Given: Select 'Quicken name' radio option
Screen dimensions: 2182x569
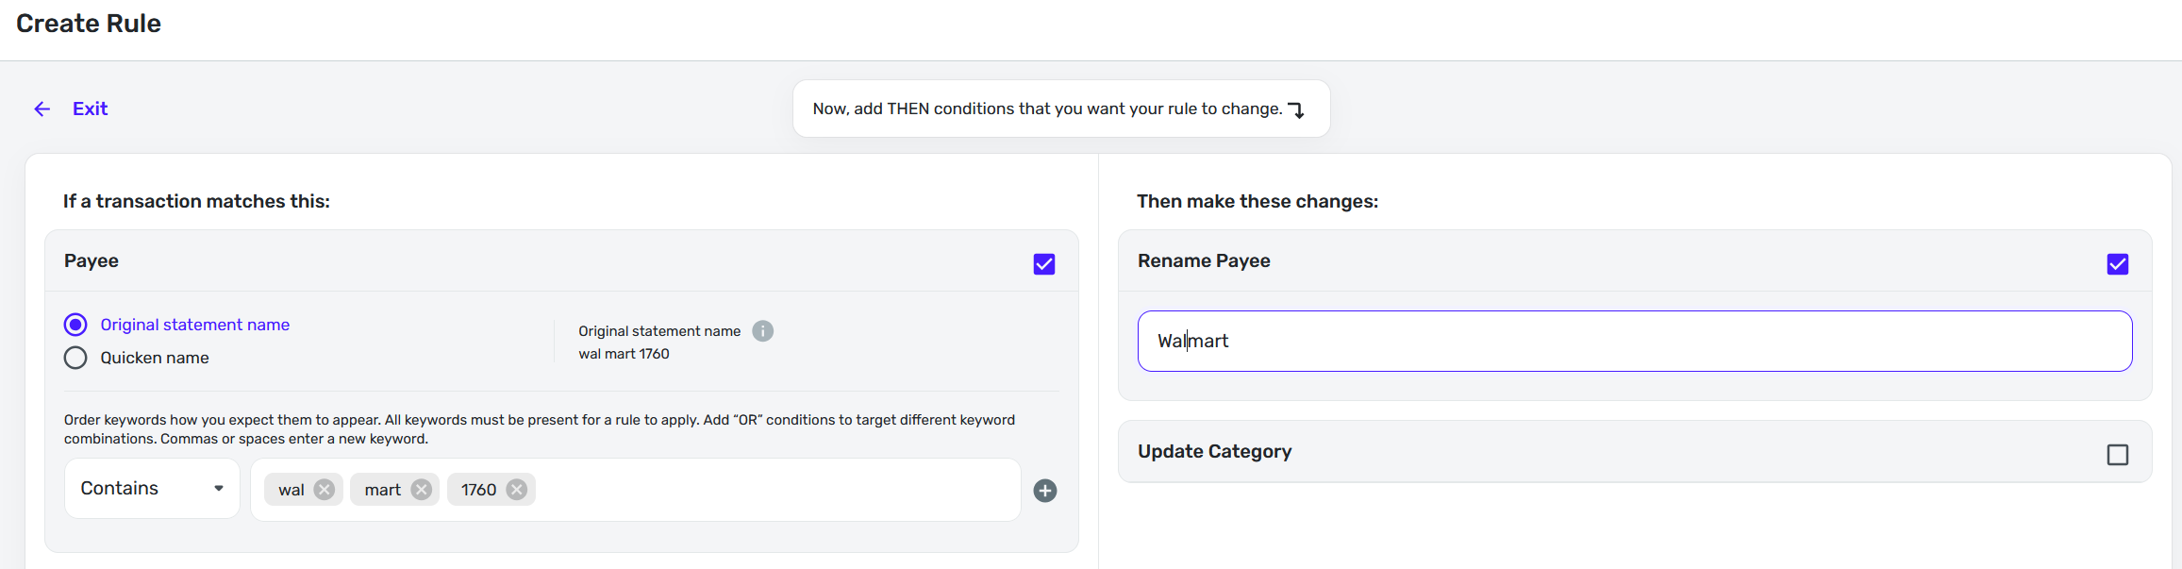Looking at the screenshot, I should click(x=75, y=358).
